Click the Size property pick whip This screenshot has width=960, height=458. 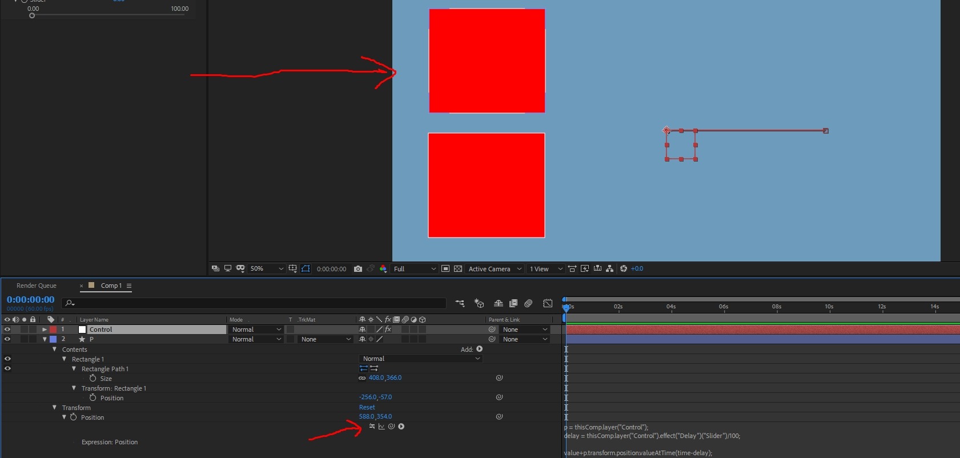pos(499,378)
